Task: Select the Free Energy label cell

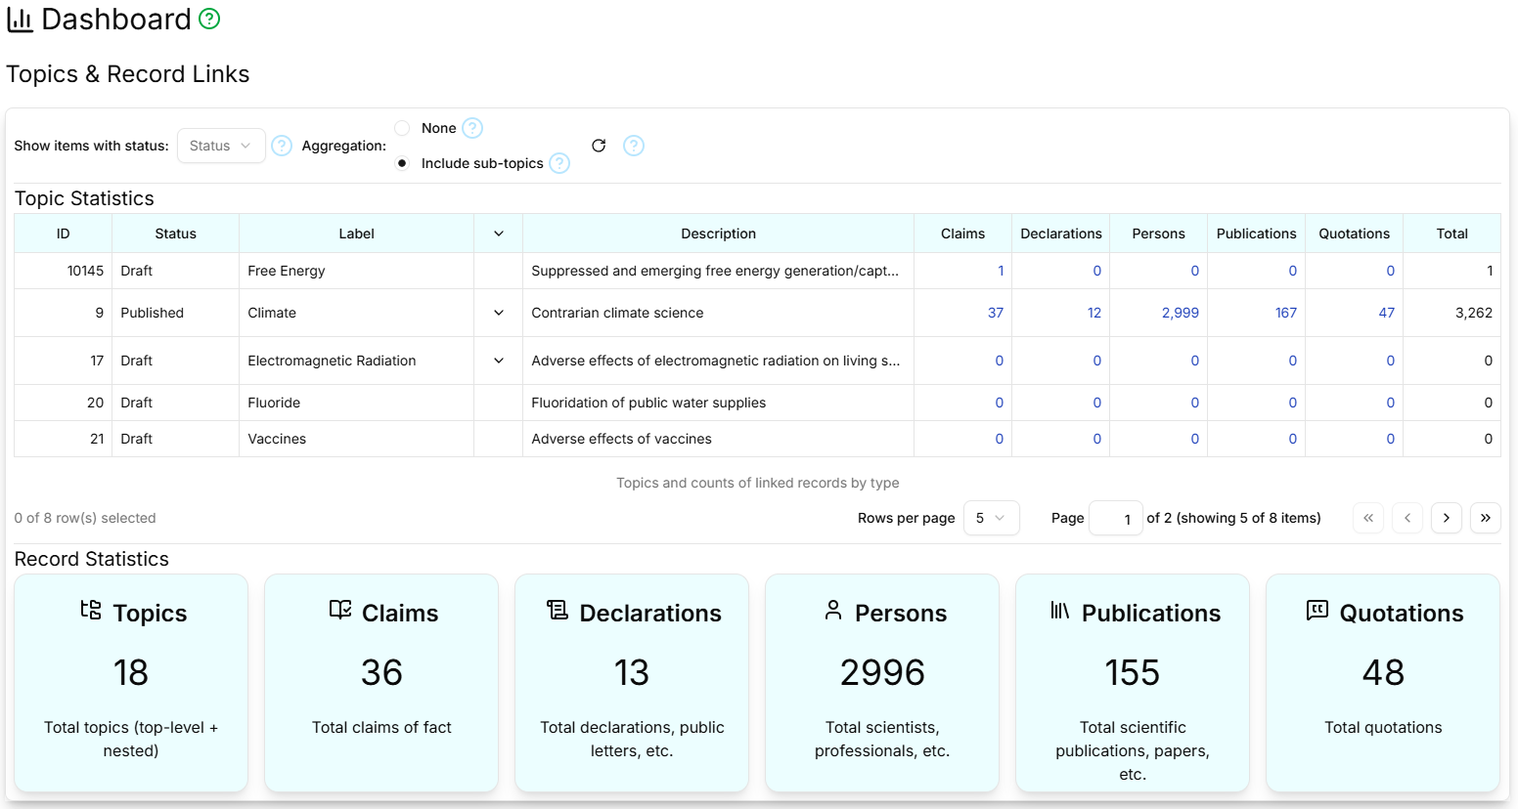Action: pos(357,271)
